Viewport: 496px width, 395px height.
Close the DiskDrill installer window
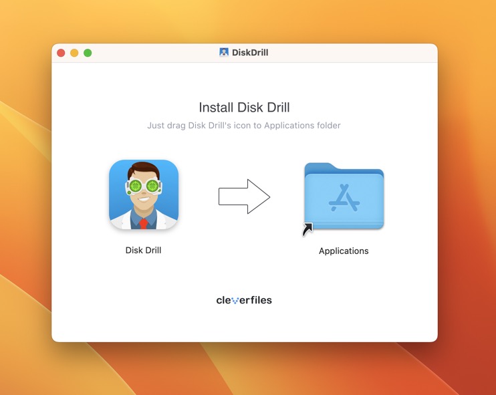(61, 53)
